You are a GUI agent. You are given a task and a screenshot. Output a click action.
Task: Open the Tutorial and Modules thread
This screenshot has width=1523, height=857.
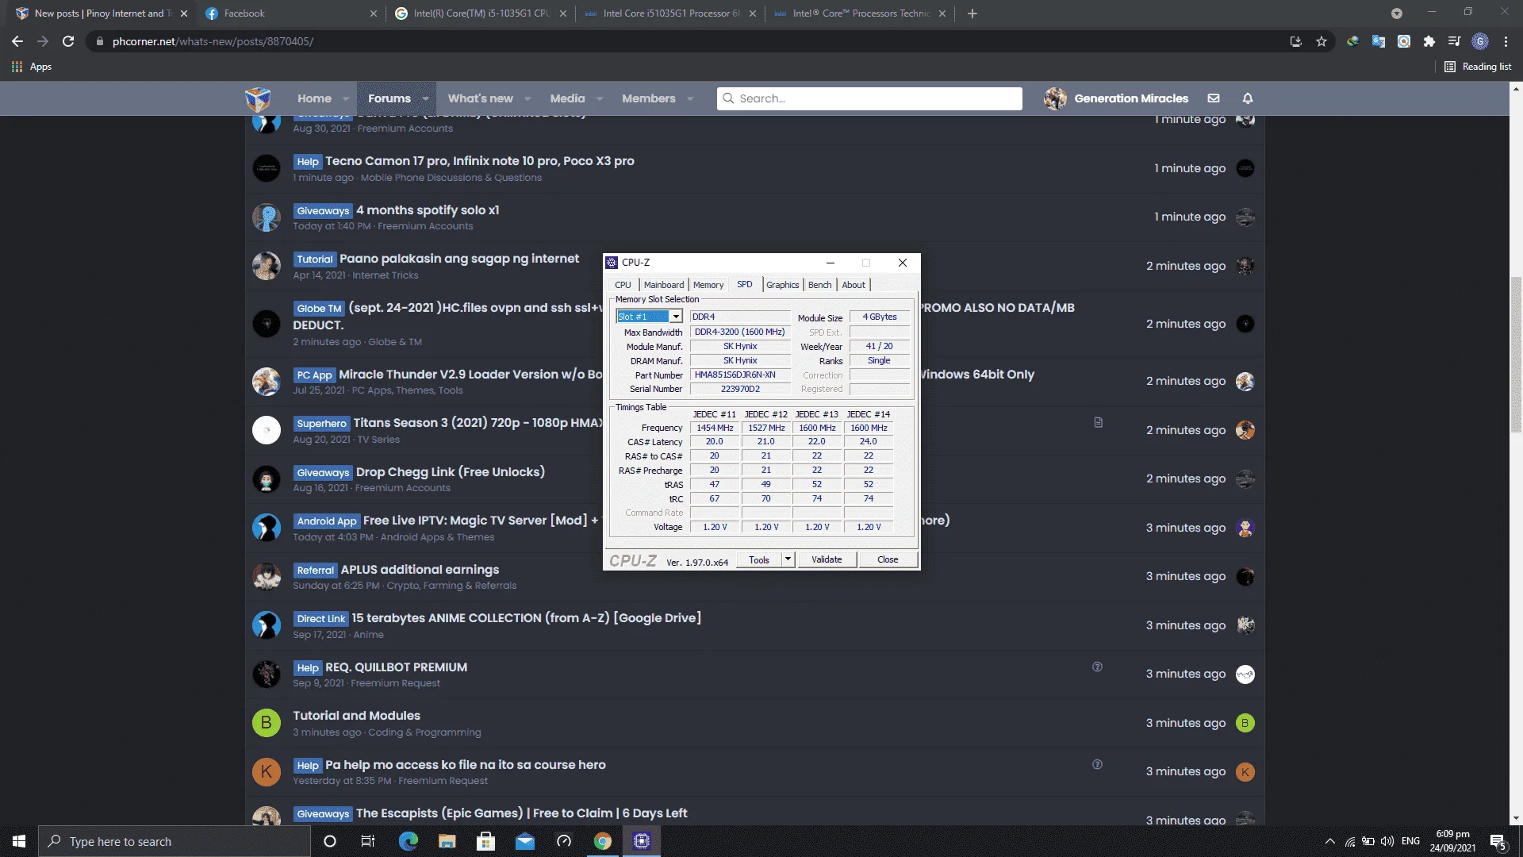coord(356,716)
